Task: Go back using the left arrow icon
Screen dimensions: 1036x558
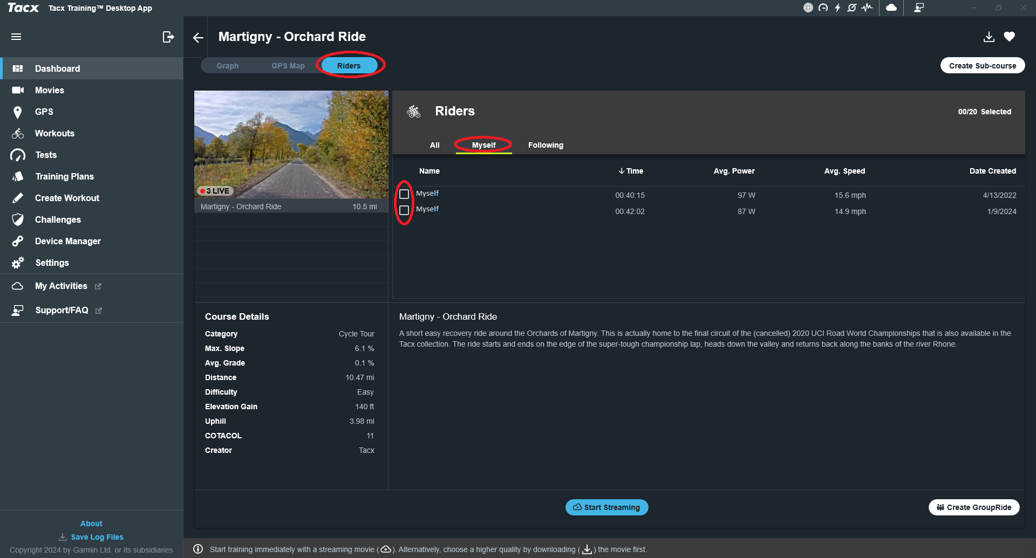Action: pos(198,37)
